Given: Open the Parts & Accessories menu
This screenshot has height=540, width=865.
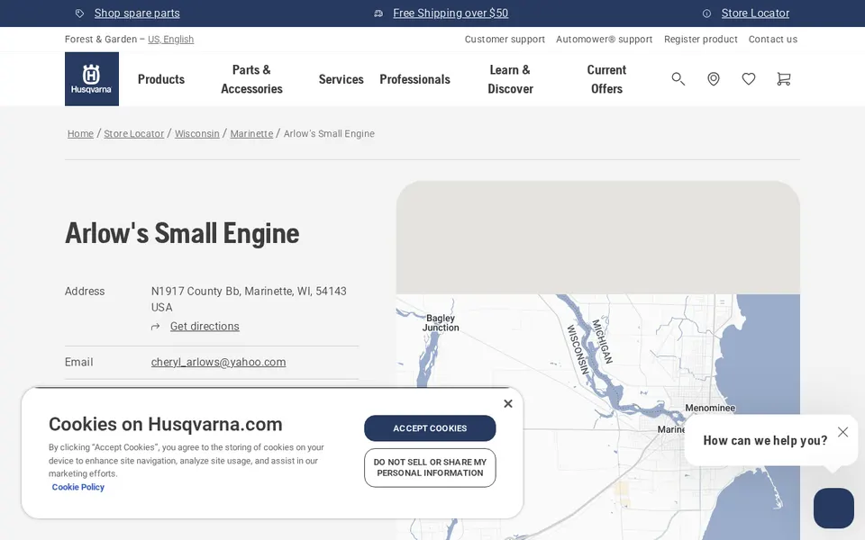Looking at the screenshot, I should (x=251, y=79).
